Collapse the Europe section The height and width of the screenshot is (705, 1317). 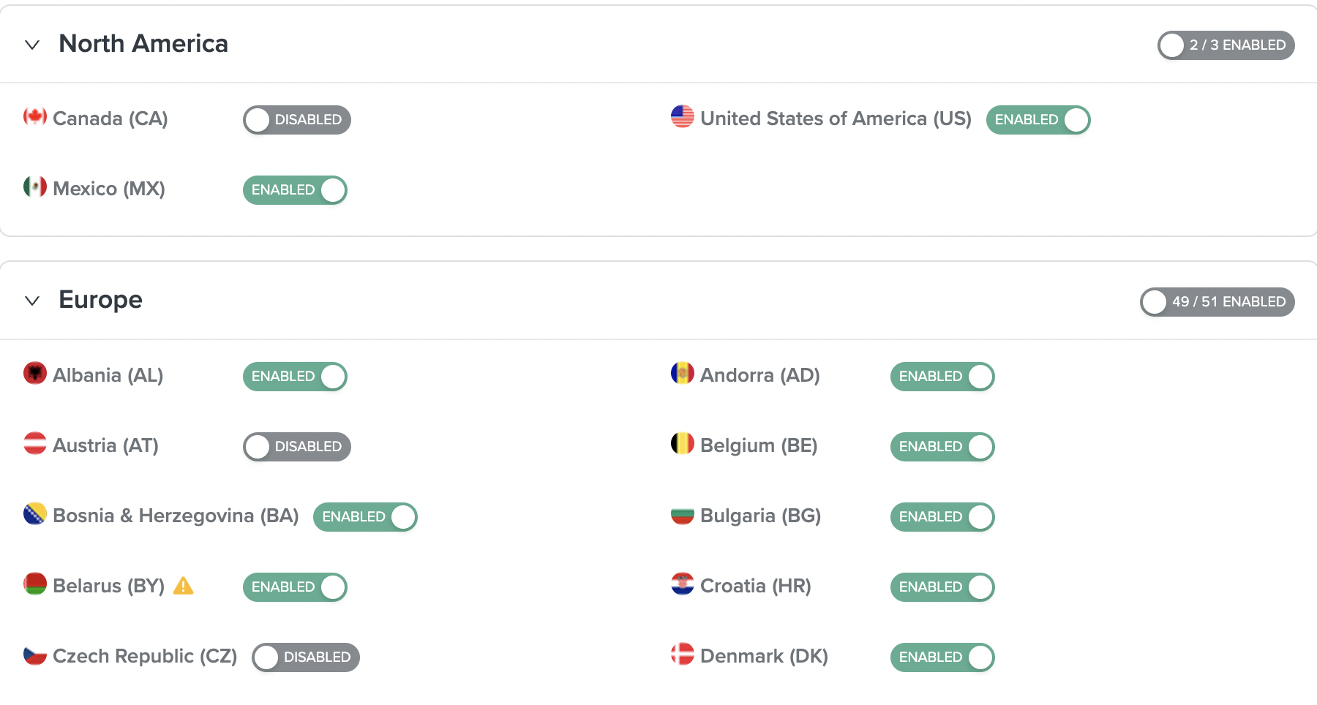tap(31, 301)
